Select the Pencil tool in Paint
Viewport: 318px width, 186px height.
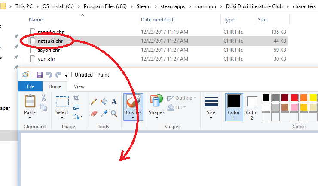[x=94, y=101]
